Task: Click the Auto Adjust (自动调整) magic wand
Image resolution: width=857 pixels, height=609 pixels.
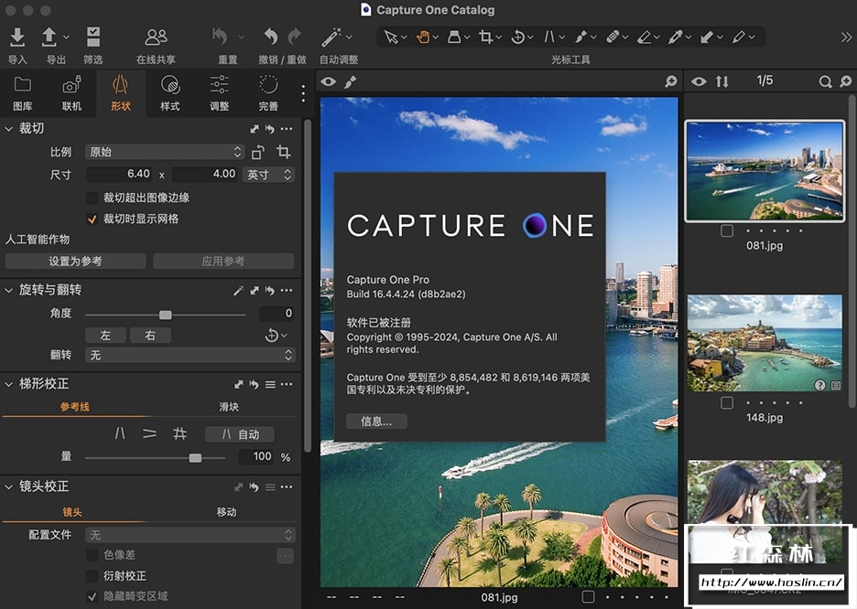Action: click(331, 37)
